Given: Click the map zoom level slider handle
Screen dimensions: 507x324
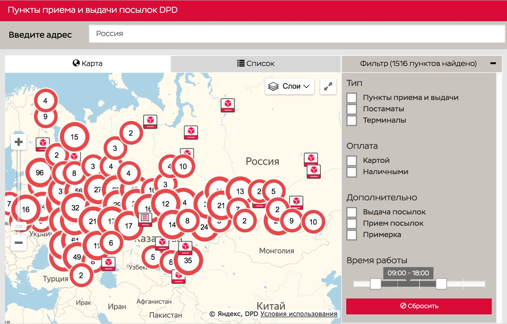Looking at the screenshot, I should pyautogui.click(x=19, y=226).
